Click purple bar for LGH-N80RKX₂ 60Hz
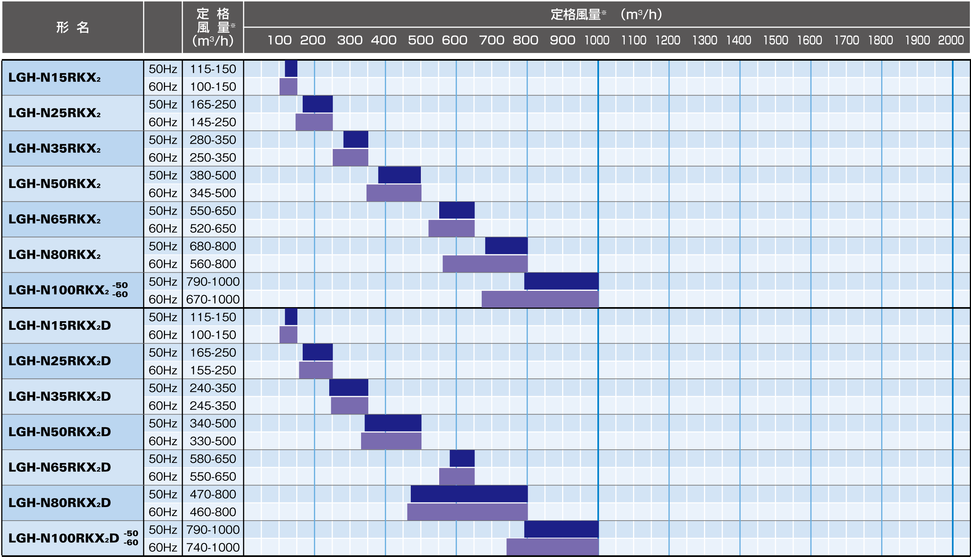 485,264
